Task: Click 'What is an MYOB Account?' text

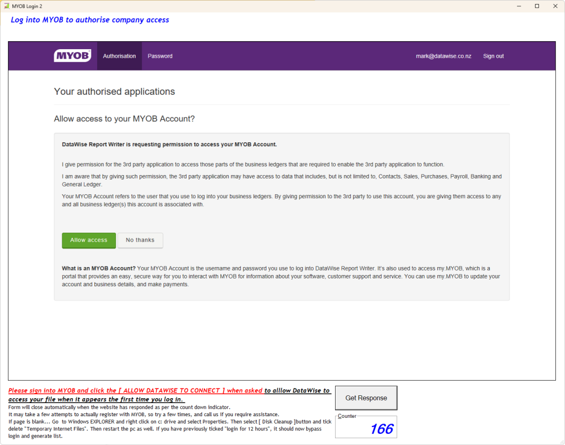Action: [x=99, y=268]
